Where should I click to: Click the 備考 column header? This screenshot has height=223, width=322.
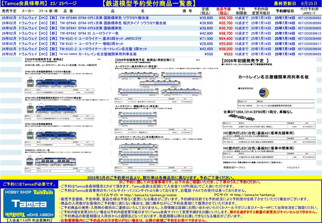point(187,11)
